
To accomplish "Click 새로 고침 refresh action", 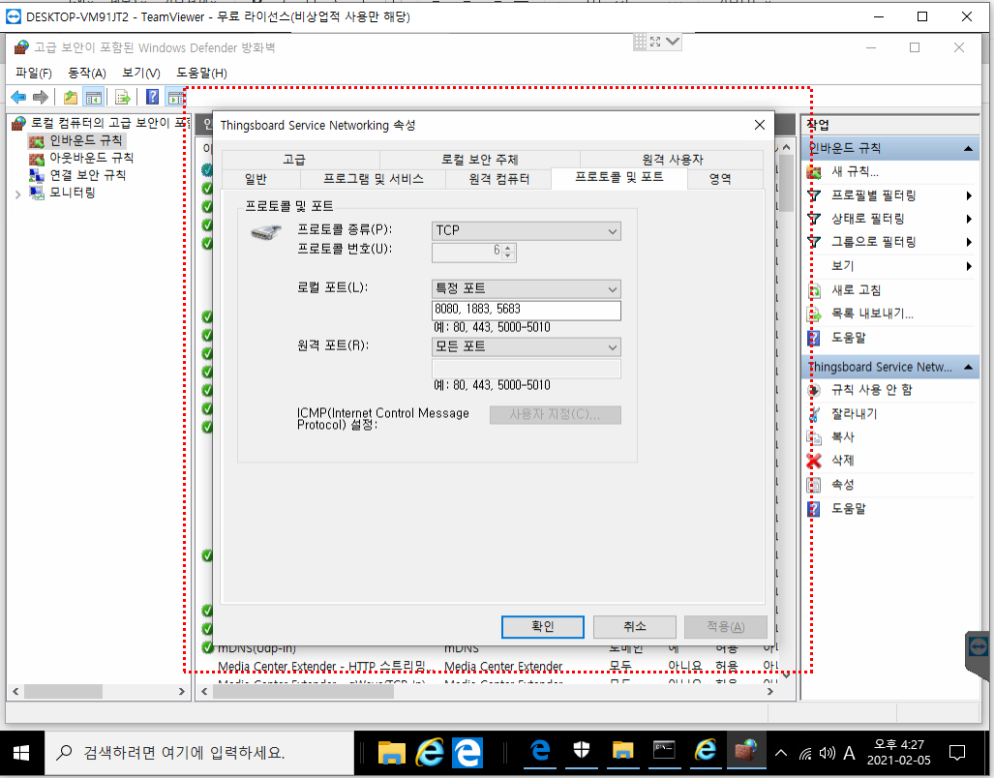I will click(x=856, y=290).
